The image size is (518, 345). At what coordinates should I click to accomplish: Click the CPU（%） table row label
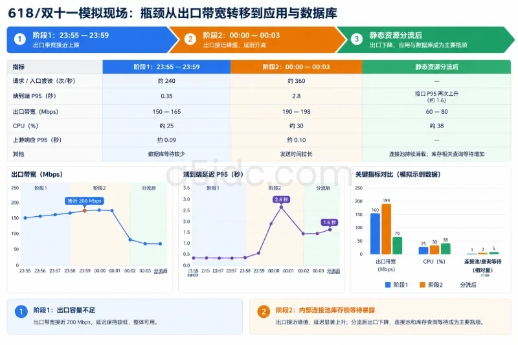[x=25, y=126]
